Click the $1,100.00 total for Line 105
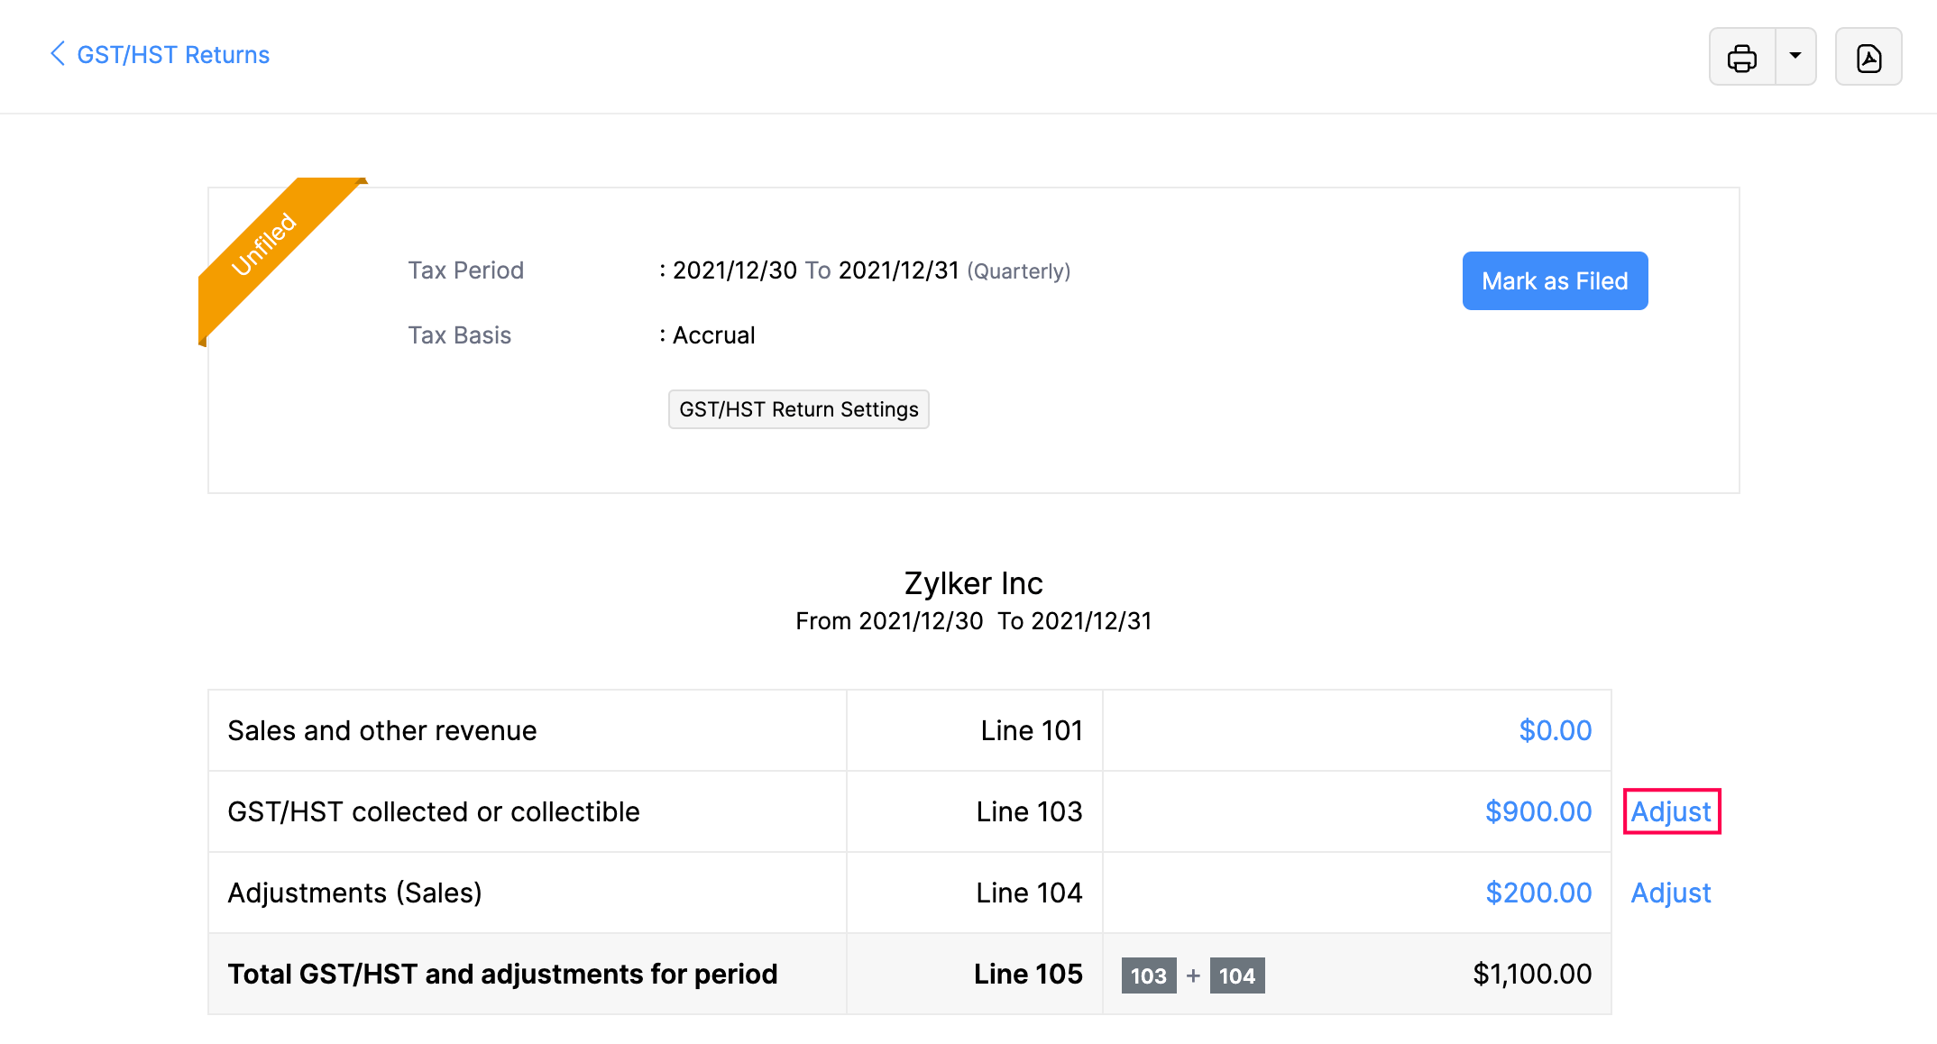 (x=1531, y=974)
